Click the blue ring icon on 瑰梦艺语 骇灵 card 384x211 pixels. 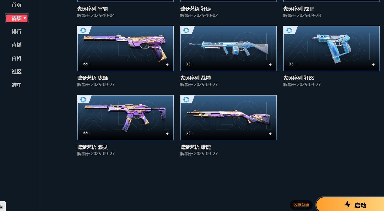(83, 99)
